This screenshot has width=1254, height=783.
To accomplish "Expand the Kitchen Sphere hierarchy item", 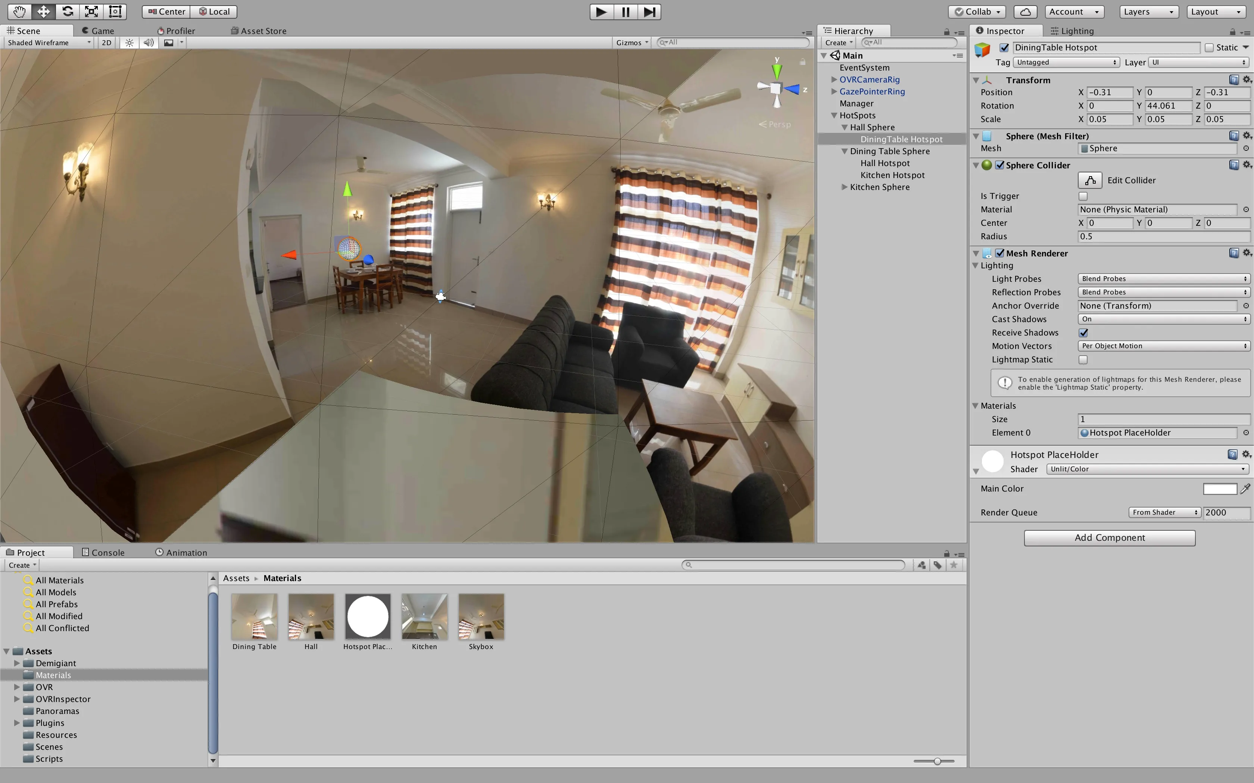I will point(845,187).
